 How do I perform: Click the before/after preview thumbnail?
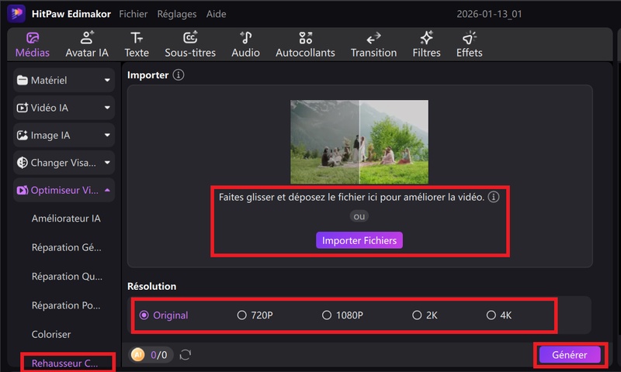click(359, 142)
